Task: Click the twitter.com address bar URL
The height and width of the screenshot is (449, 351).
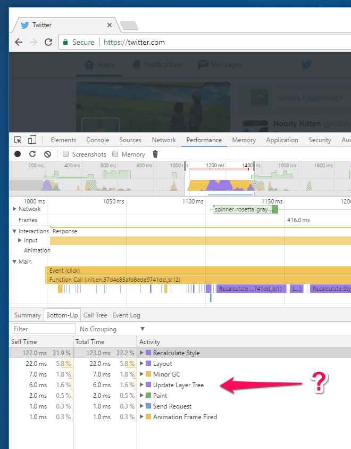Action: pos(134,43)
